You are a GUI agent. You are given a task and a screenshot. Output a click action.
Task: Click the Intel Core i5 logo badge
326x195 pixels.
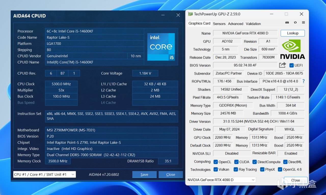click(161, 47)
